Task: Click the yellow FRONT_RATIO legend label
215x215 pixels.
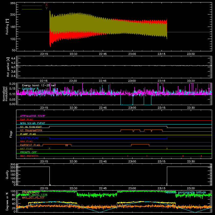Action: tap(31, 192)
